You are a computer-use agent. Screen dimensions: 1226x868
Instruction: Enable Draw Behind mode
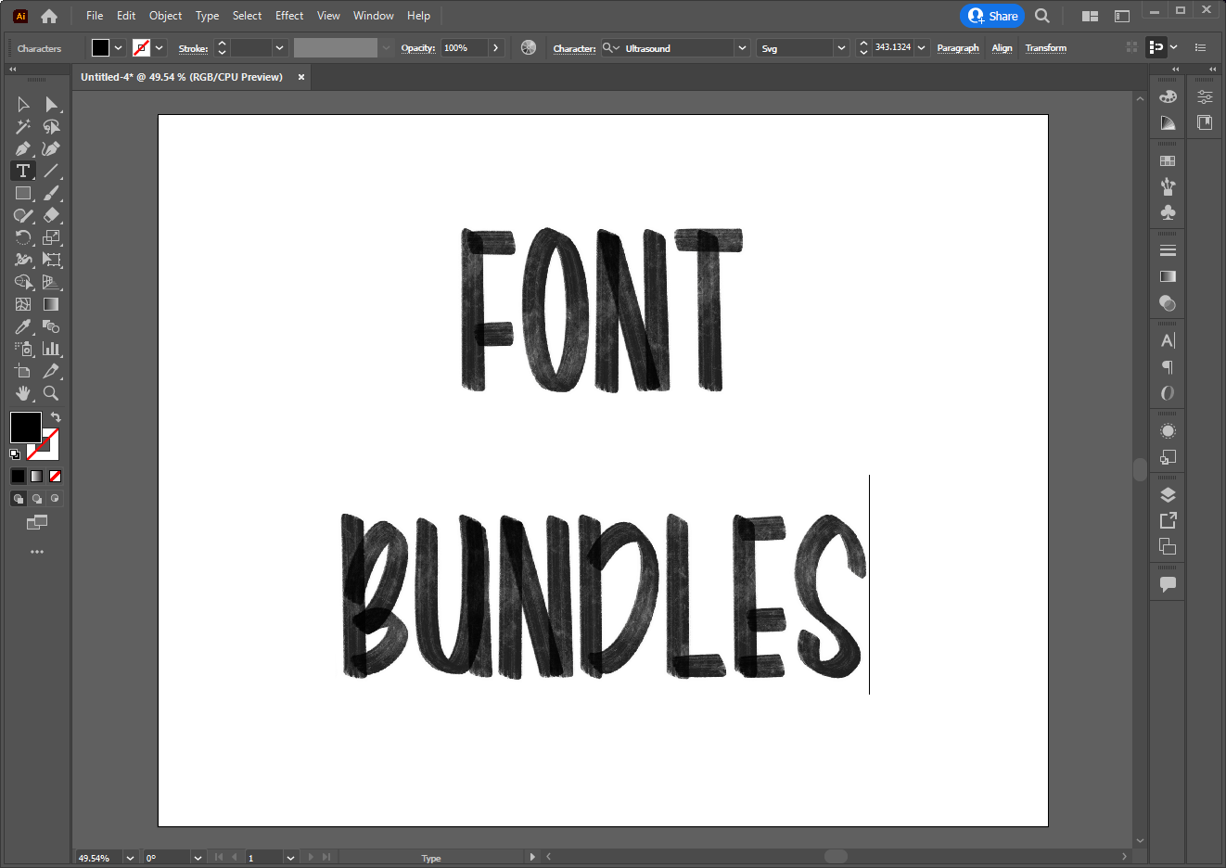[36, 498]
